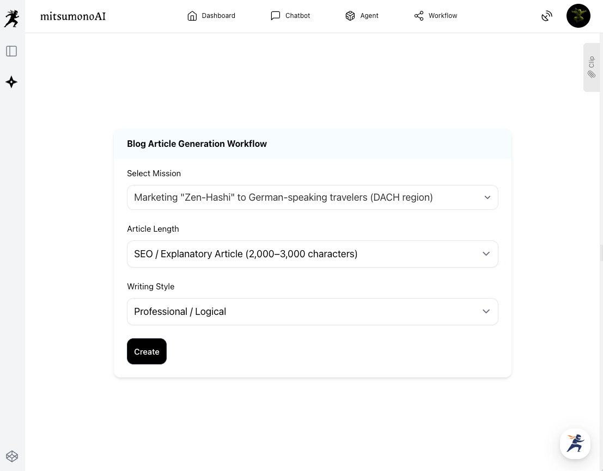This screenshot has width=603, height=471.
Task: Open the floating ninja assistant button
Action: pos(575,443)
